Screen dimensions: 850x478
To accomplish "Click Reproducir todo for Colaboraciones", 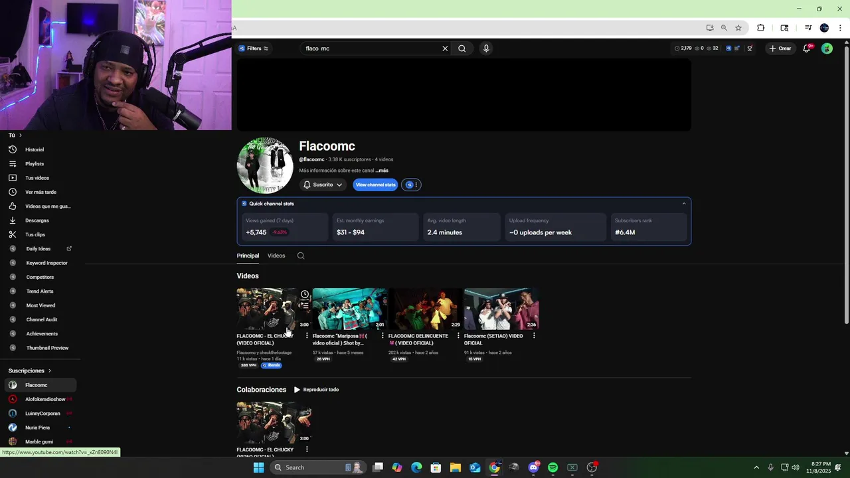I will tap(316, 390).
